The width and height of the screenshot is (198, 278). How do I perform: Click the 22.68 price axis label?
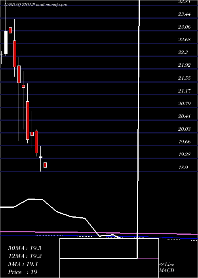click(185, 40)
